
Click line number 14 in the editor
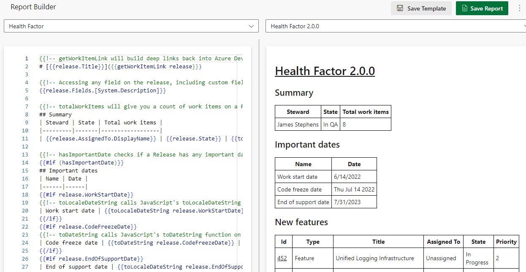pyautogui.click(x=26, y=162)
